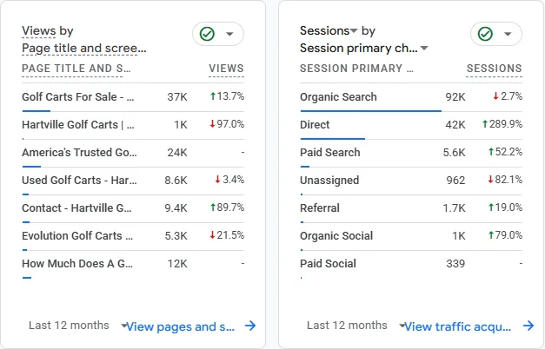Click VIEWS column header

(x=226, y=69)
